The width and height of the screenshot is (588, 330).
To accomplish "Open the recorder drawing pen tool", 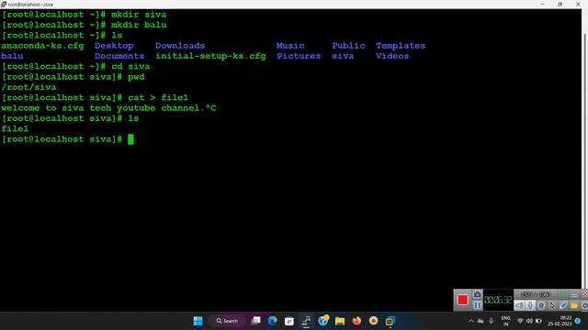I will pyautogui.click(x=563, y=305).
